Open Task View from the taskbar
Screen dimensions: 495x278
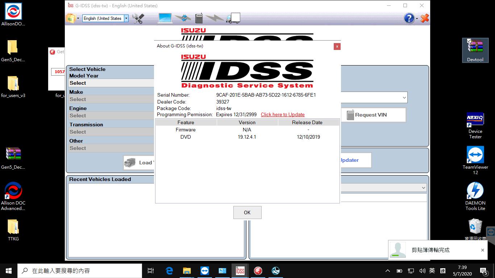[x=151, y=271]
